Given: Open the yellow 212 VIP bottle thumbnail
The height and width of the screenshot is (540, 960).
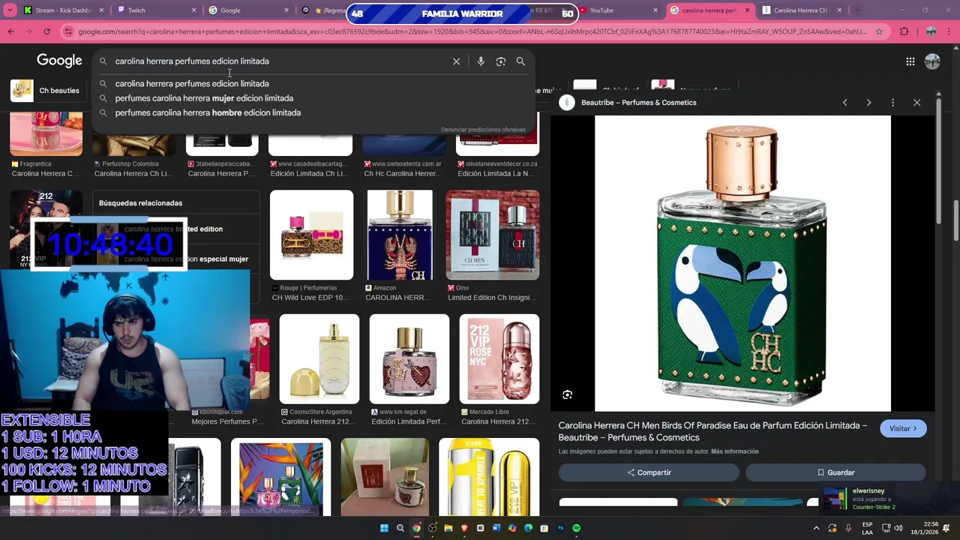Looking at the screenshot, I should pyautogui.click(x=489, y=477).
